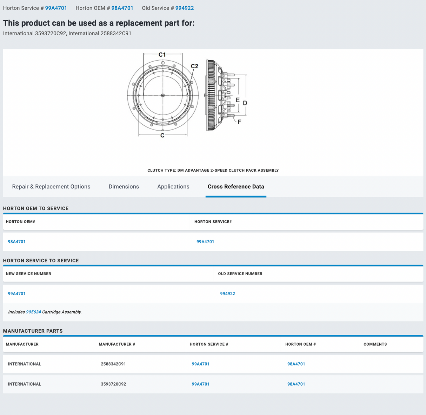Click Horton Service # link in 2588342C91 row
Image resolution: width=426 pixels, height=415 pixels.
[200, 364]
